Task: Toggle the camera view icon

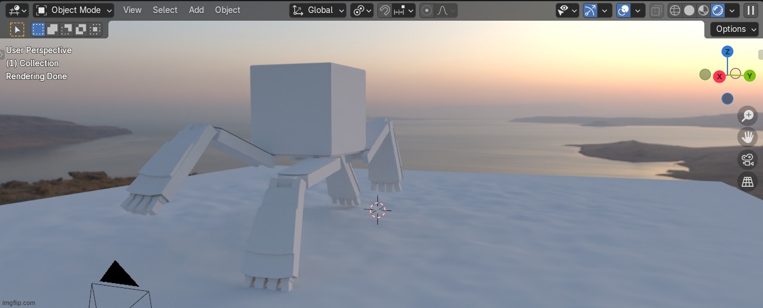Action: tap(748, 160)
